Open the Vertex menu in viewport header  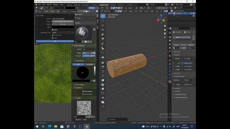coord(146,11)
